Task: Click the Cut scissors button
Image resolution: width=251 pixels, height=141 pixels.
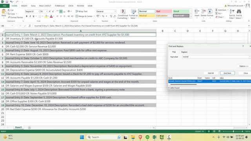Action: click(x=11, y=10)
